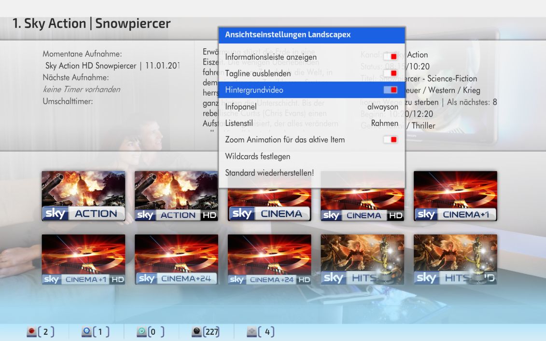The height and width of the screenshot is (341, 546).
Task: Click the red recordings status icon
Action: (x=32, y=332)
